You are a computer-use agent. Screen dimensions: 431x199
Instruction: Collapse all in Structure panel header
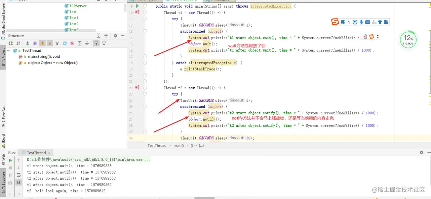(x=106, y=36)
